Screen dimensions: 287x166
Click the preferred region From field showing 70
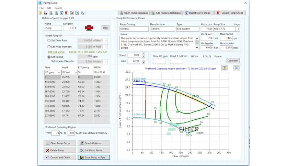[x=56, y=133]
